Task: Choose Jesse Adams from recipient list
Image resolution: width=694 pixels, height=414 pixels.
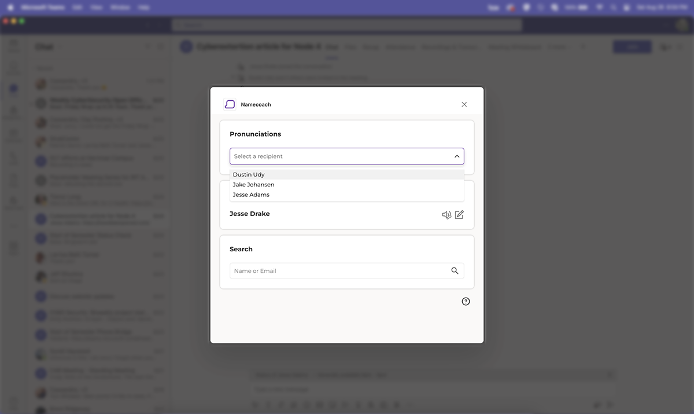Action: point(347,195)
